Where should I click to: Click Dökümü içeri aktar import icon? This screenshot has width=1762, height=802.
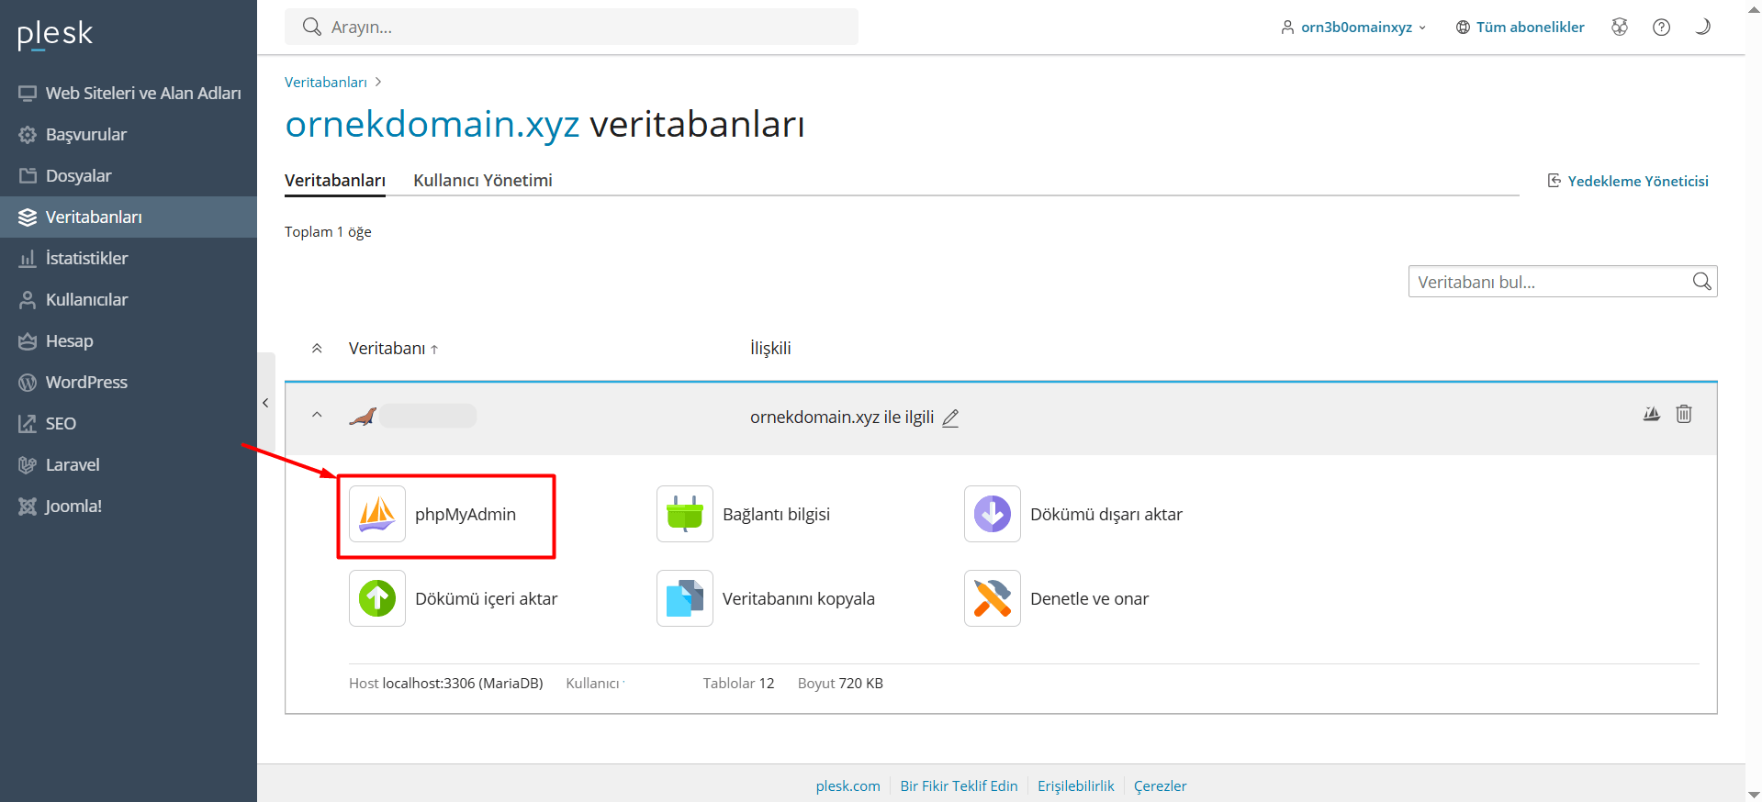pos(377,598)
